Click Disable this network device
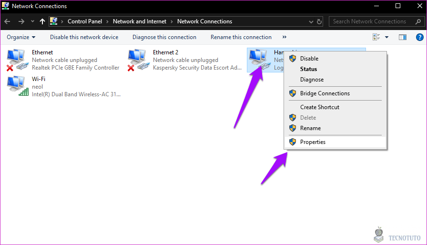Screen dimensions: 427x245 [x=84, y=37]
